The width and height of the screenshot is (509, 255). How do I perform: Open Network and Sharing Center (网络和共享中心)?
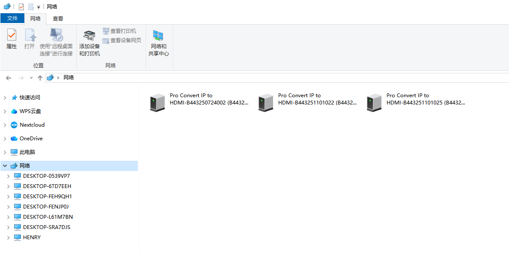pos(158,43)
